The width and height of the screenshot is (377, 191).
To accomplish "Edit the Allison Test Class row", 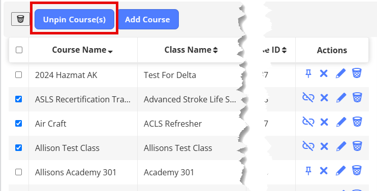I will pyautogui.click(x=341, y=146).
